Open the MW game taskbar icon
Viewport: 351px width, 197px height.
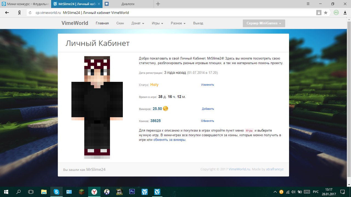point(119,192)
